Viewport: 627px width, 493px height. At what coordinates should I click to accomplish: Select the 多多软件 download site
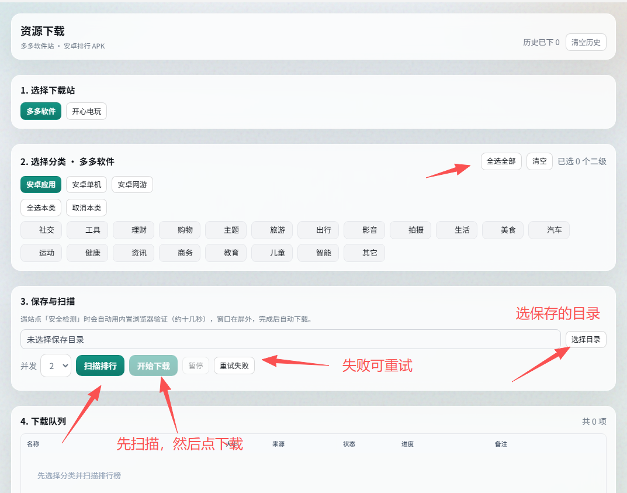pyautogui.click(x=41, y=111)
